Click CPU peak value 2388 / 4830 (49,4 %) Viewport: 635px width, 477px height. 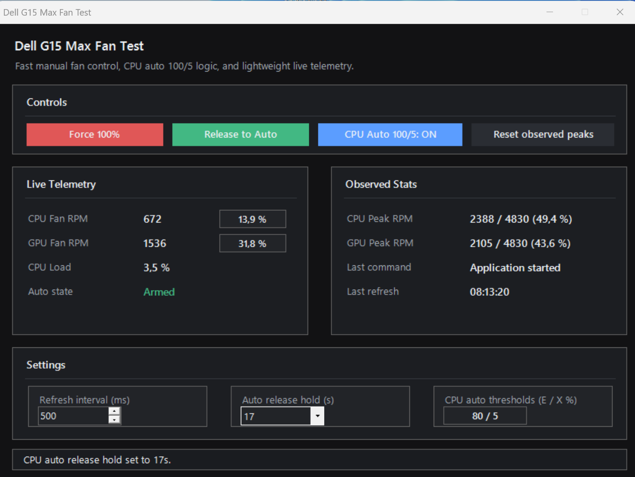pyautogui.click(x=521, y=219)
